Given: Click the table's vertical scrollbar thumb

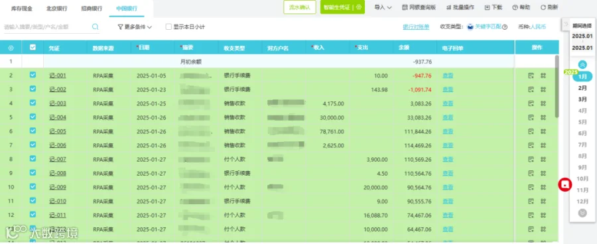Looking at the screenshot, I should pos(557,86).
